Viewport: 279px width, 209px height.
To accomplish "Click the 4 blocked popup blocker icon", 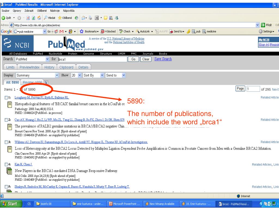I will point(102,32).
